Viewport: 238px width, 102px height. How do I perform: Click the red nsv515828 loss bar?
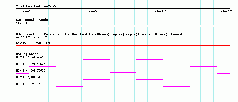pyautogui.click(x=123, y=46)
